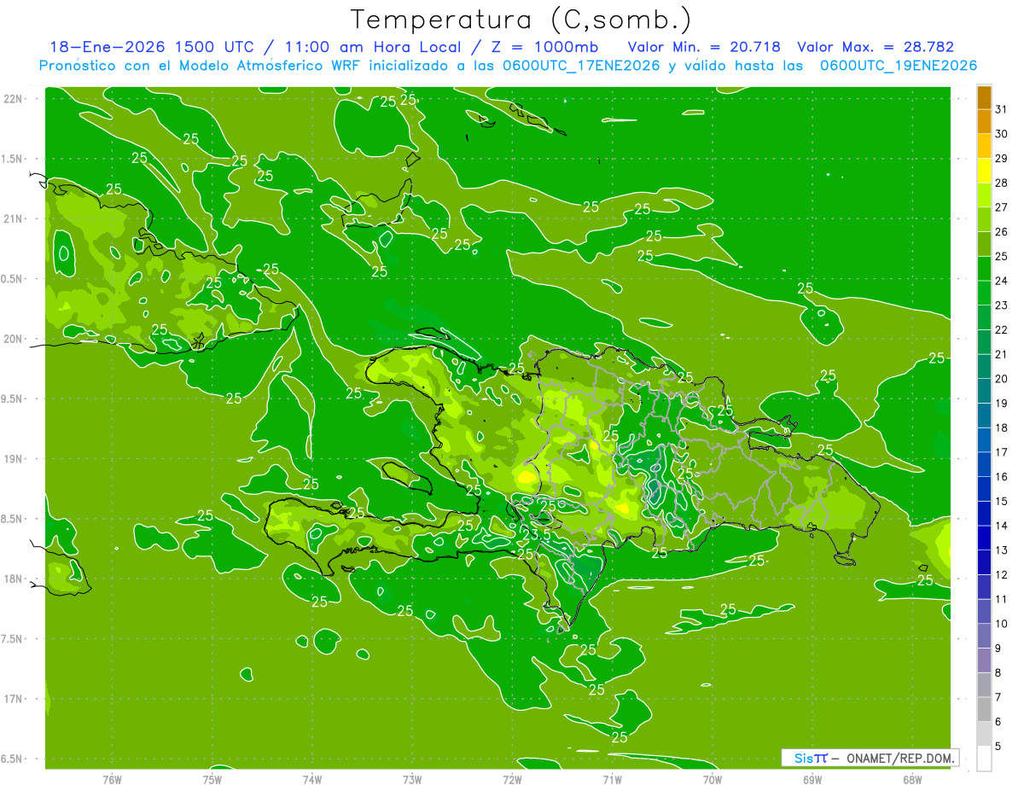
Task: Click the '22N' latitude label
Action: pos(14,99)
